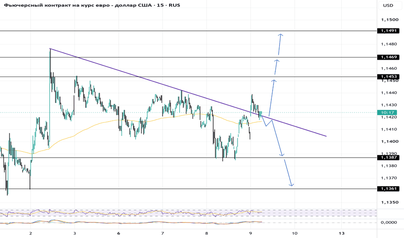This screenshot has width=404, height=238.
Task: Click date label 13 on time axis
Action: (342, 233)
